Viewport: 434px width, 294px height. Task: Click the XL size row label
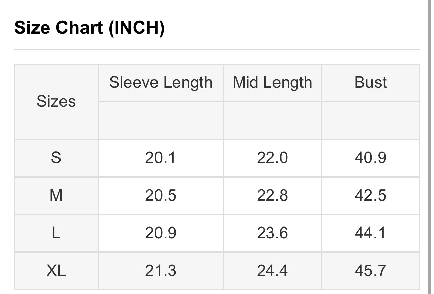pyautogui.click(x=56, y=271)
